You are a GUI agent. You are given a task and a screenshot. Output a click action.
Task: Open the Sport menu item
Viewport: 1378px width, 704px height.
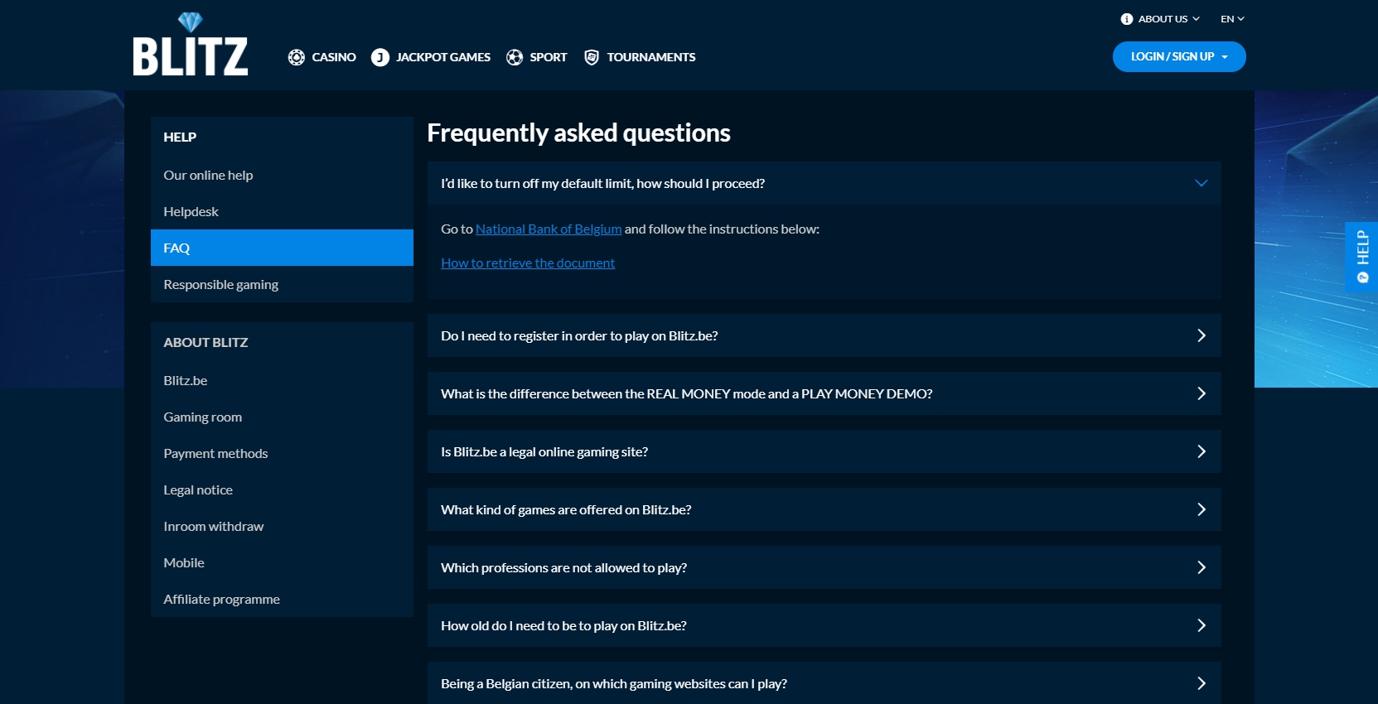(x=537, y=57)
